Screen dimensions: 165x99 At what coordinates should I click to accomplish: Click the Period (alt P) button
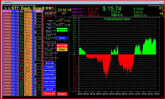point(50,74)
